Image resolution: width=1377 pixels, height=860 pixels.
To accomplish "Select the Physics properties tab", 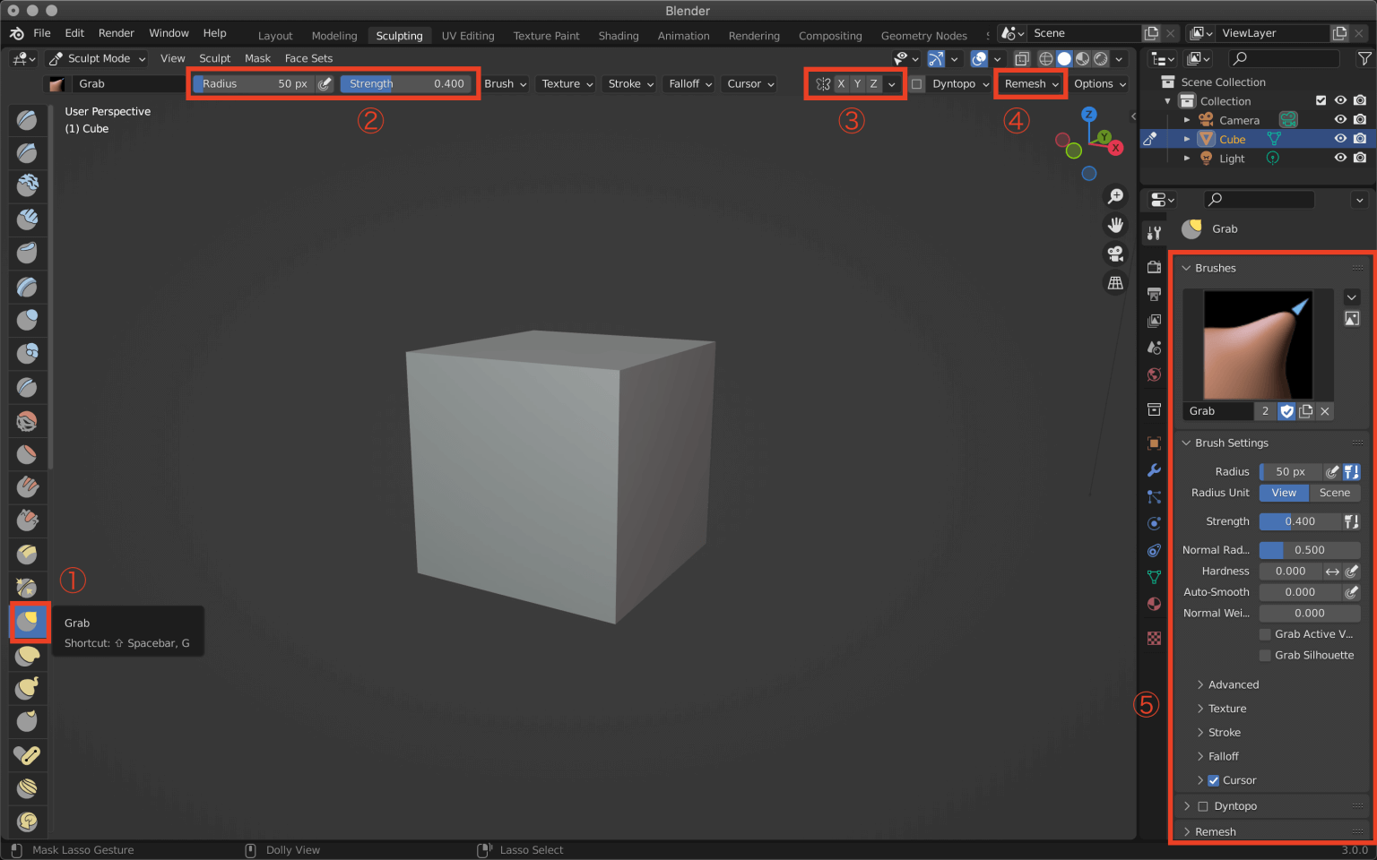I will (x=1154, y=523).
